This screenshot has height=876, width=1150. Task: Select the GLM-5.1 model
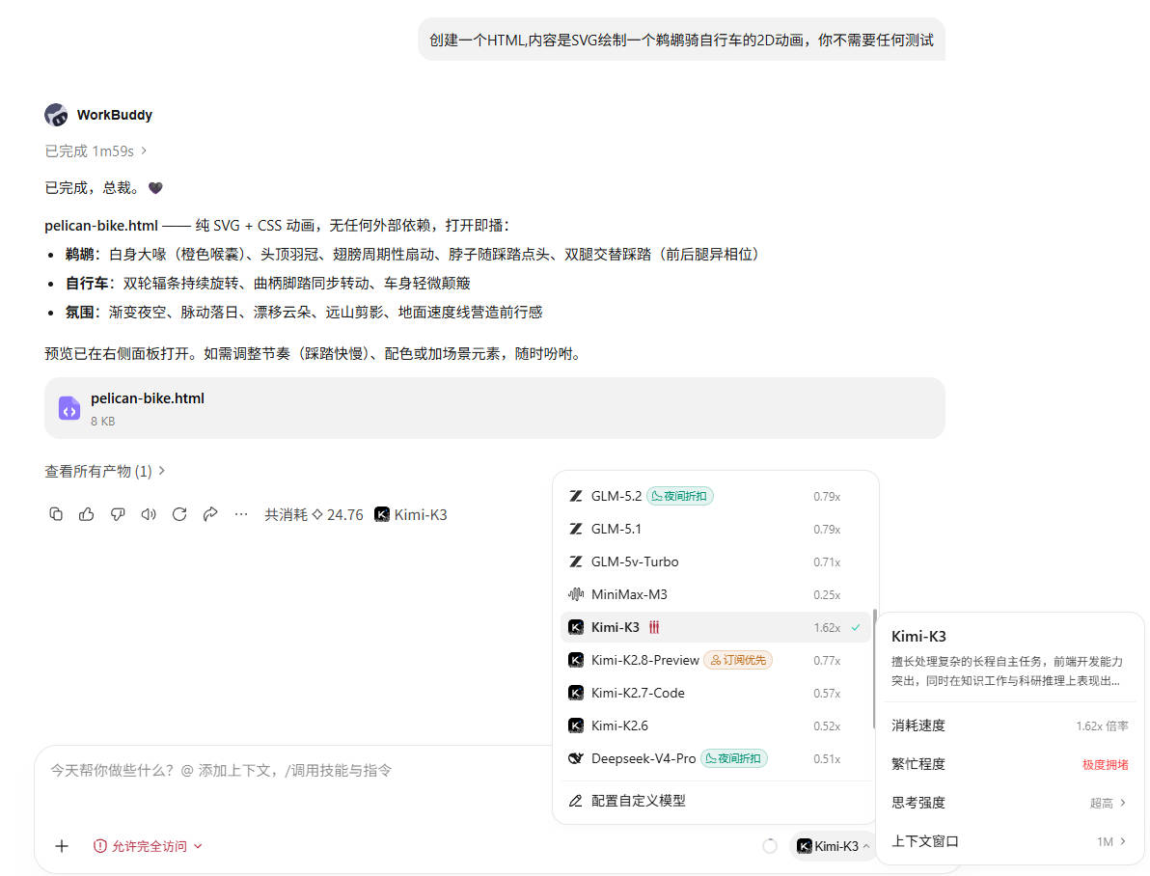tap(714, 529)
